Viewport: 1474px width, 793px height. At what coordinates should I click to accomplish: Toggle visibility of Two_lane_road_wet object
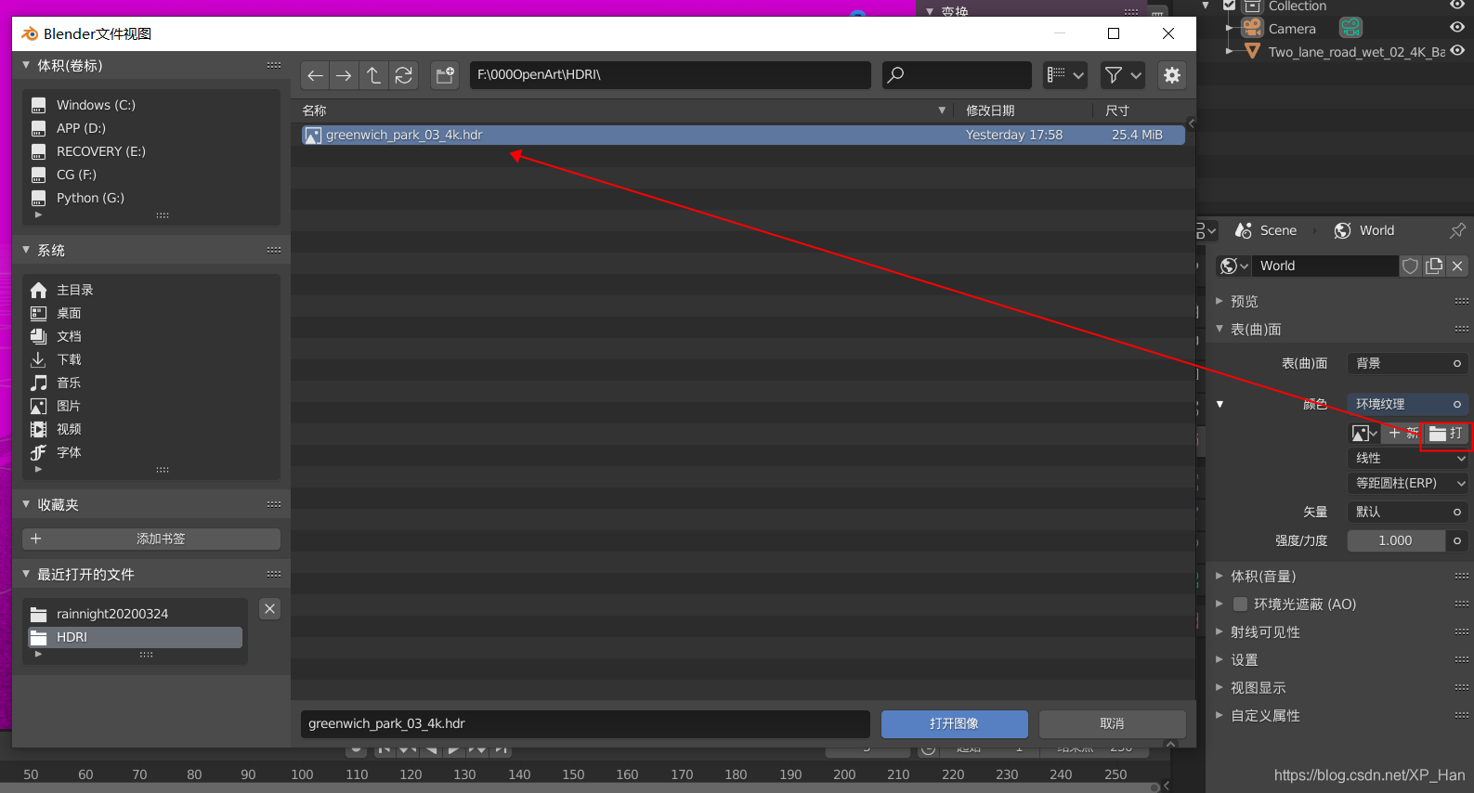point(1456,50)
